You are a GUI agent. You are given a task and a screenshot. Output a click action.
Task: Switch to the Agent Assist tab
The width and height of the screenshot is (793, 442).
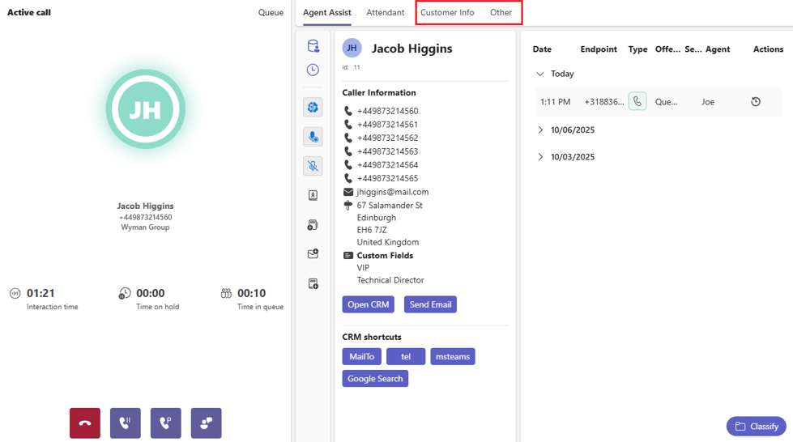[326, 13]
